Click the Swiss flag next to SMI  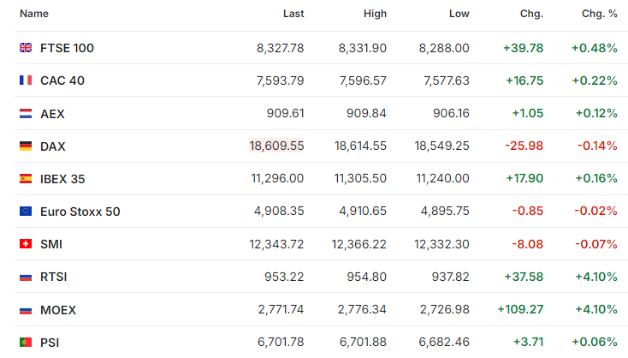click(x=26, y=244)
